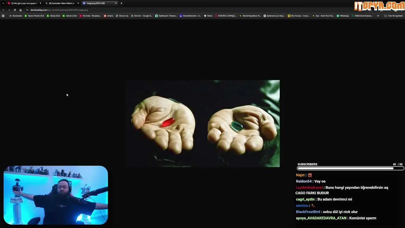Image resolution: width=405 pixels, height=228 pixels.
Task: Close the YouTube 'Her gün iş için' tab
Action: click(x=40, y=3)
